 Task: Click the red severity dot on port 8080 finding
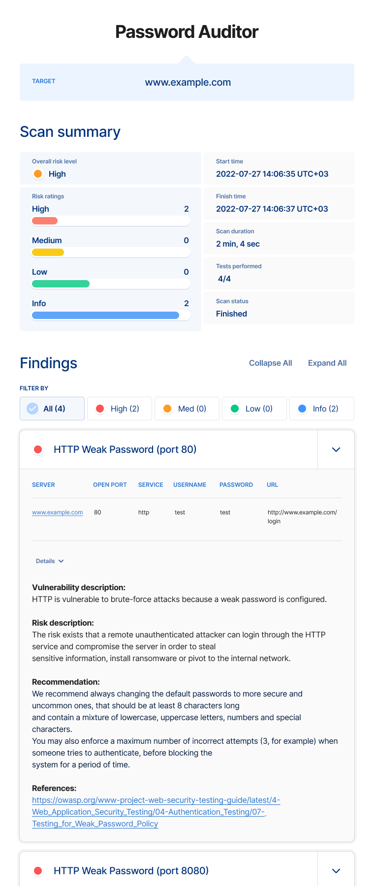38,871
